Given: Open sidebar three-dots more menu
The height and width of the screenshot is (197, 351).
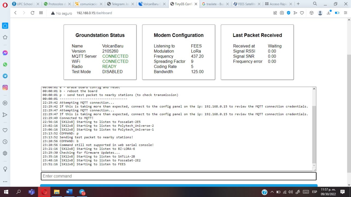Looking at the screenshot, I should [5, 181].
